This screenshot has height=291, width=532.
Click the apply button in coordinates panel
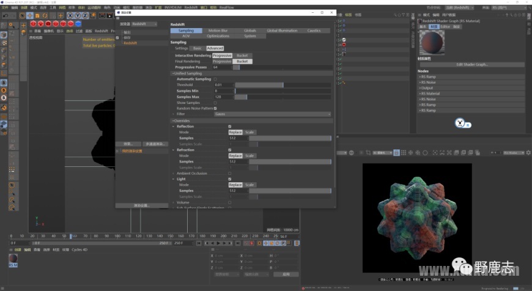coord(286,274)
